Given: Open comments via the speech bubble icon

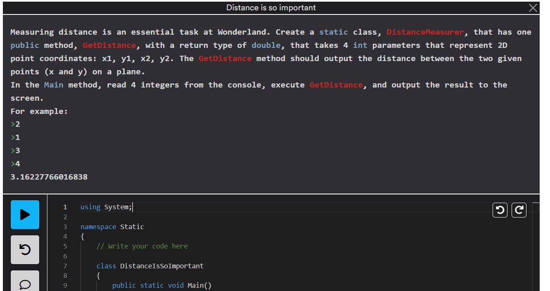Looking at the screenshot, I should (x=25, y=284).
